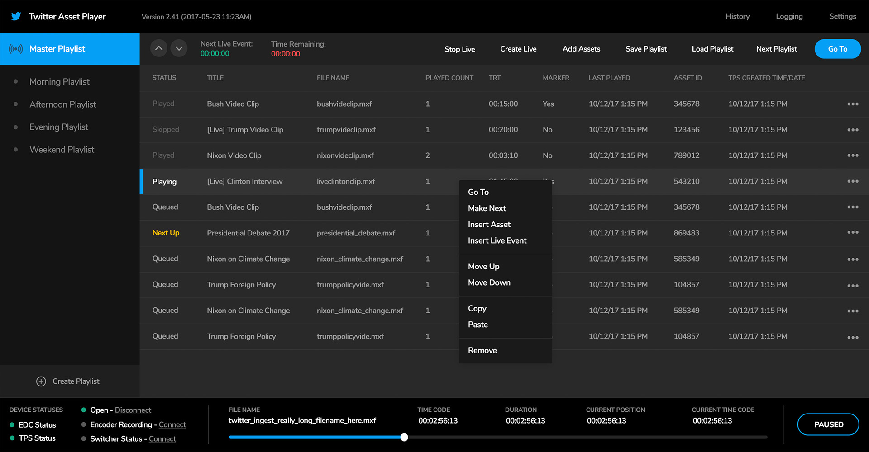Sort by STATUS column header
869x452 pixels.
tap(164, 78)
